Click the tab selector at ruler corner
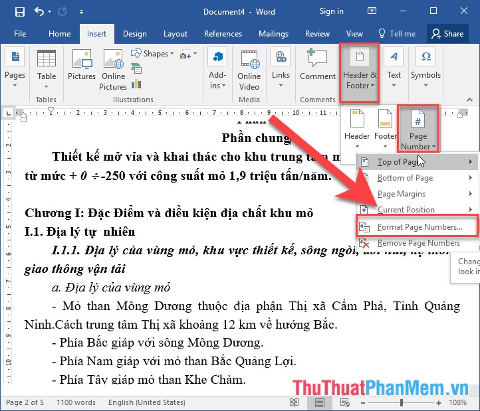The width and height of the screenshot is (480, 411). 9,114
